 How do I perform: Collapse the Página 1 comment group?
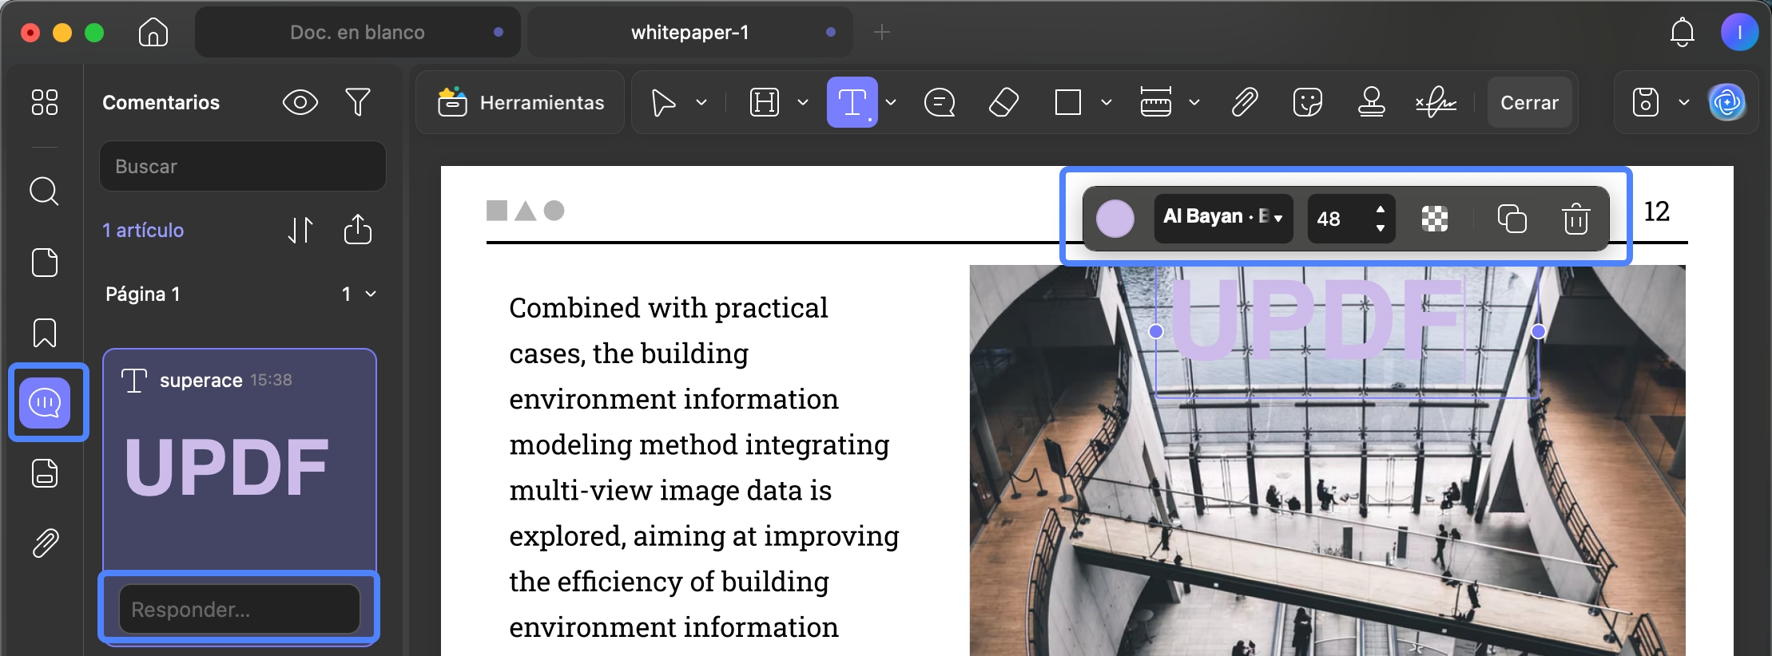point(371,294)
